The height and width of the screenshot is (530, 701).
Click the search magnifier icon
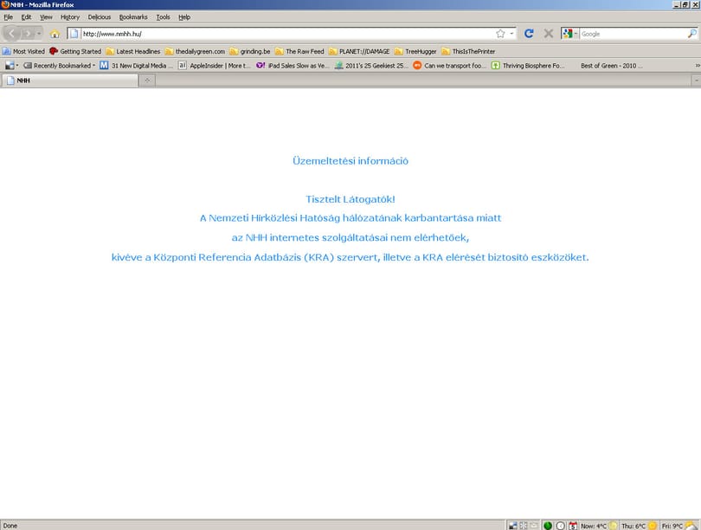coord(691,34)
